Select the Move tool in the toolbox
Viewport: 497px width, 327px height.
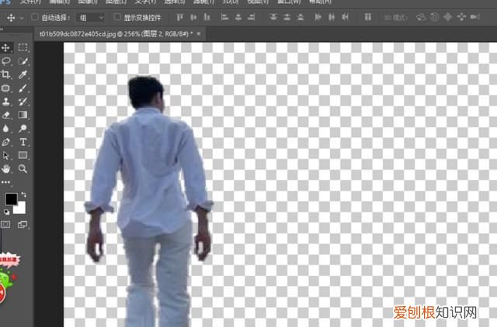click(6, 48)
